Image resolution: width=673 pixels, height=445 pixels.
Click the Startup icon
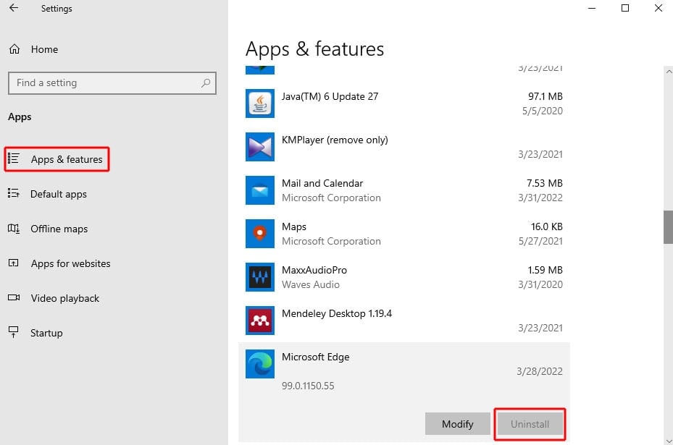click(x=14, y=332)
